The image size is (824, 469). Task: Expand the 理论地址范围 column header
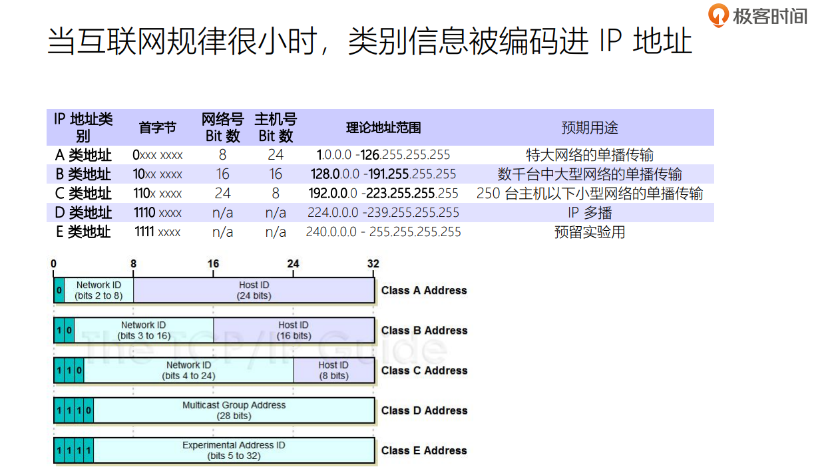[383, 127]
